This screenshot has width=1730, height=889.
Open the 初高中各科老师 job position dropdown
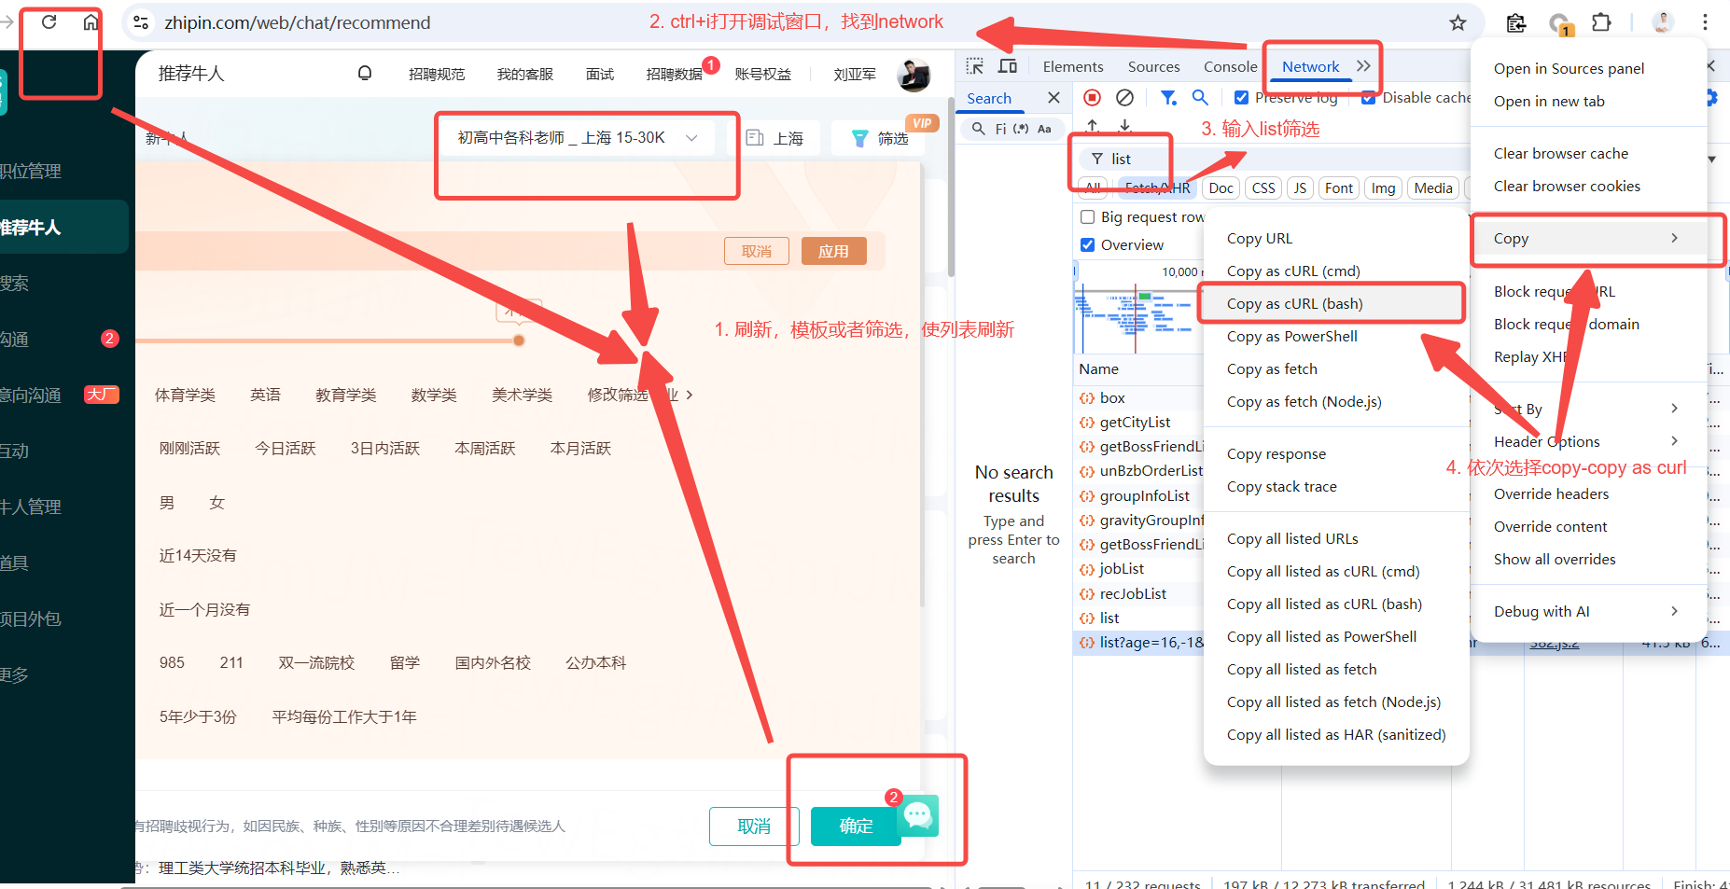pyautogui.click(x=578, y=138)
